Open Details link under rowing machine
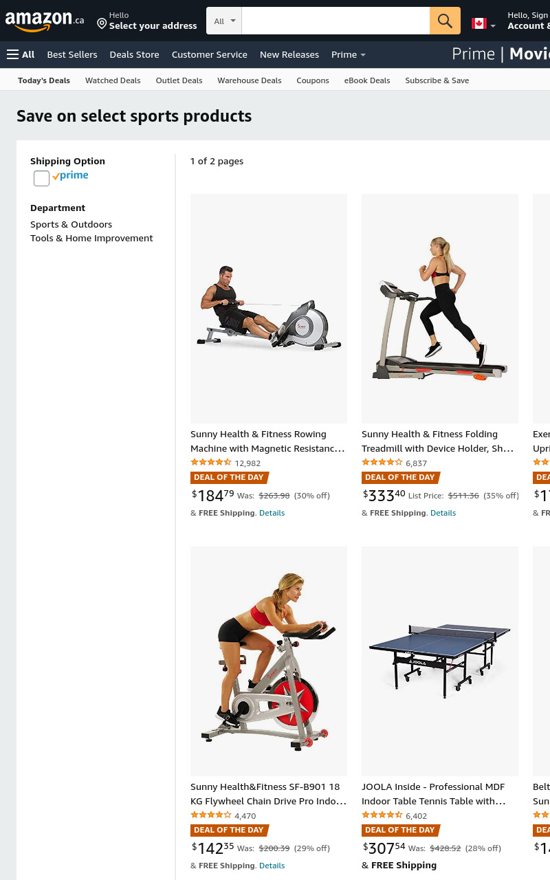550x880 pixels. (x=272, y=513)
